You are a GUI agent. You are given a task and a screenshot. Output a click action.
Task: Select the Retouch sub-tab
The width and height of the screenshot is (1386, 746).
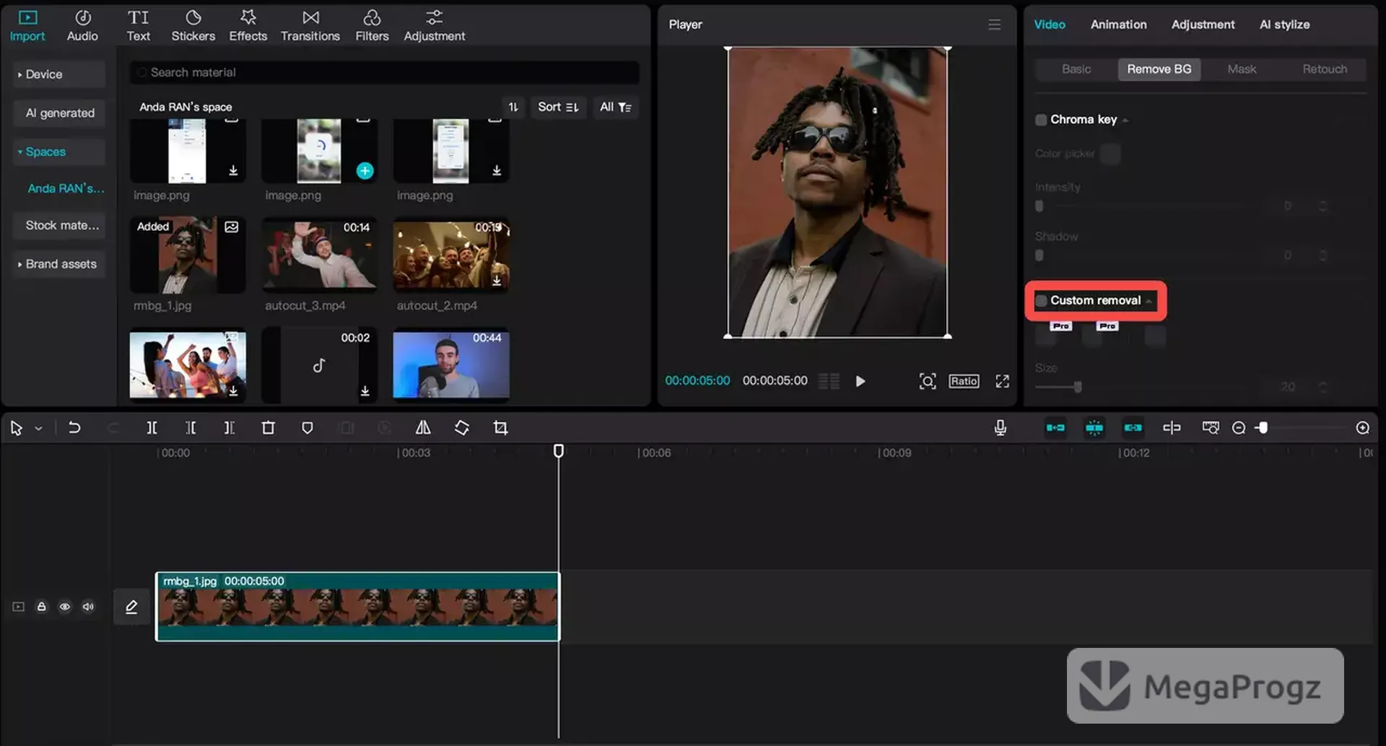click(1325, 69)
